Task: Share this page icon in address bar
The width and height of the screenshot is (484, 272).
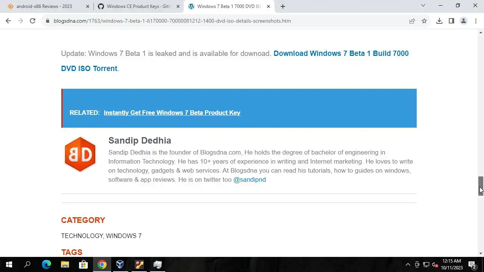Action: 412,21
